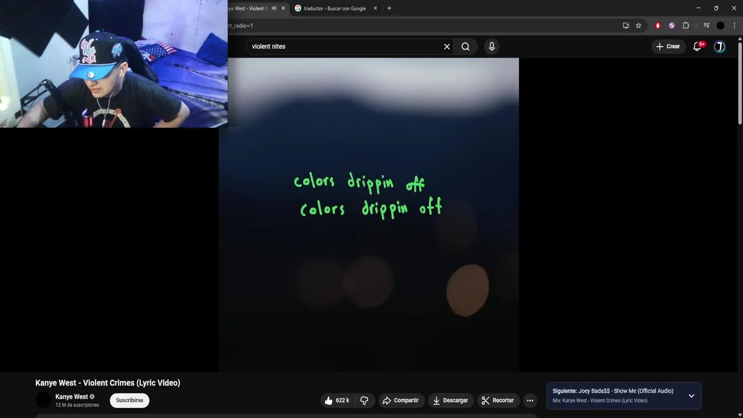Open the purple circular extension icon
743x418 pixels.
[672, 26]
